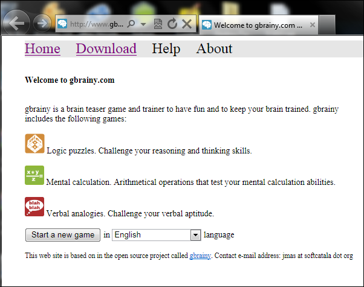Click the red Verbal analogies blah icon
The height and width of the screenshot is (287, 364).
click(x=34, y=207)
